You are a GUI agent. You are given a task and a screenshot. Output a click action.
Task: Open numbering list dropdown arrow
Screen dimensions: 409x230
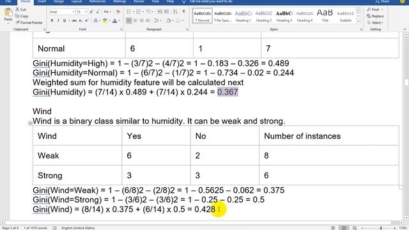click(143, 11)
